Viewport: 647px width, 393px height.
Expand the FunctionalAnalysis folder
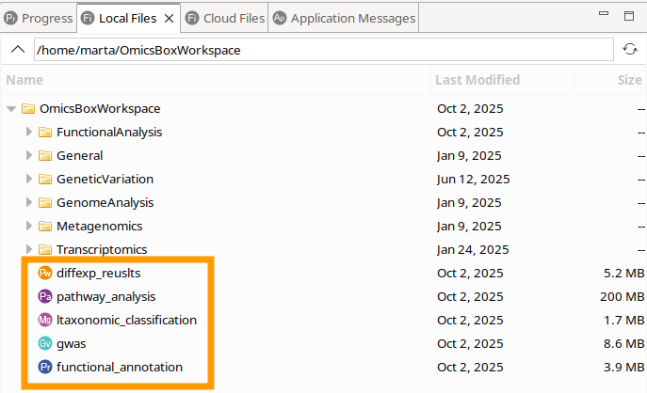[29, 133]
